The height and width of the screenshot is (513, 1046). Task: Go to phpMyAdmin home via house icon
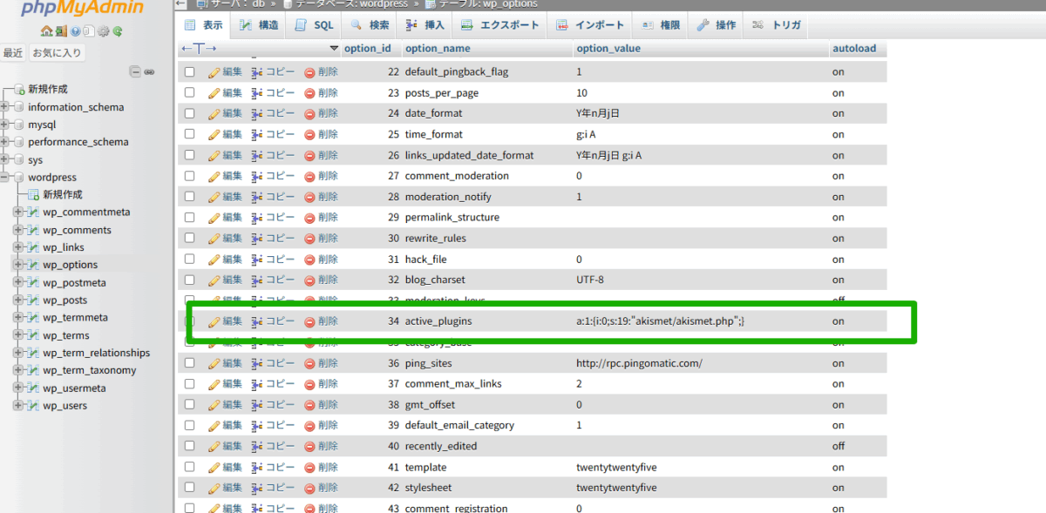[46, 31]
